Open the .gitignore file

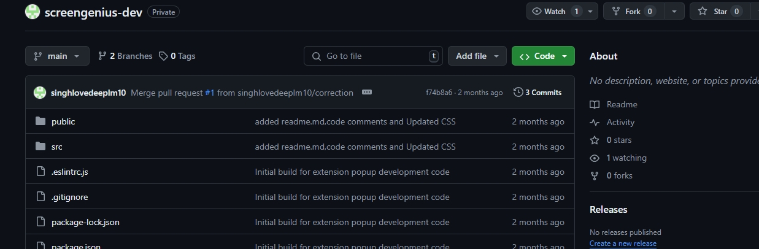click(70, 197)
